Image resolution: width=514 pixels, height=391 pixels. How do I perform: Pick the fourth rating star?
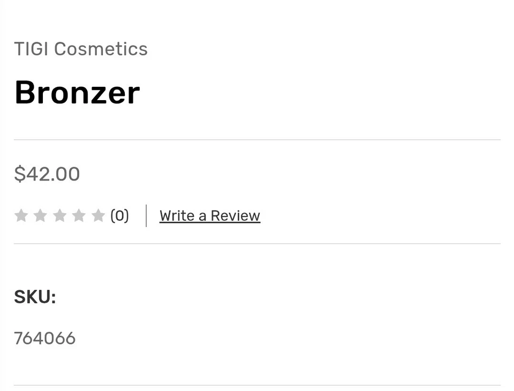point(79,216)
